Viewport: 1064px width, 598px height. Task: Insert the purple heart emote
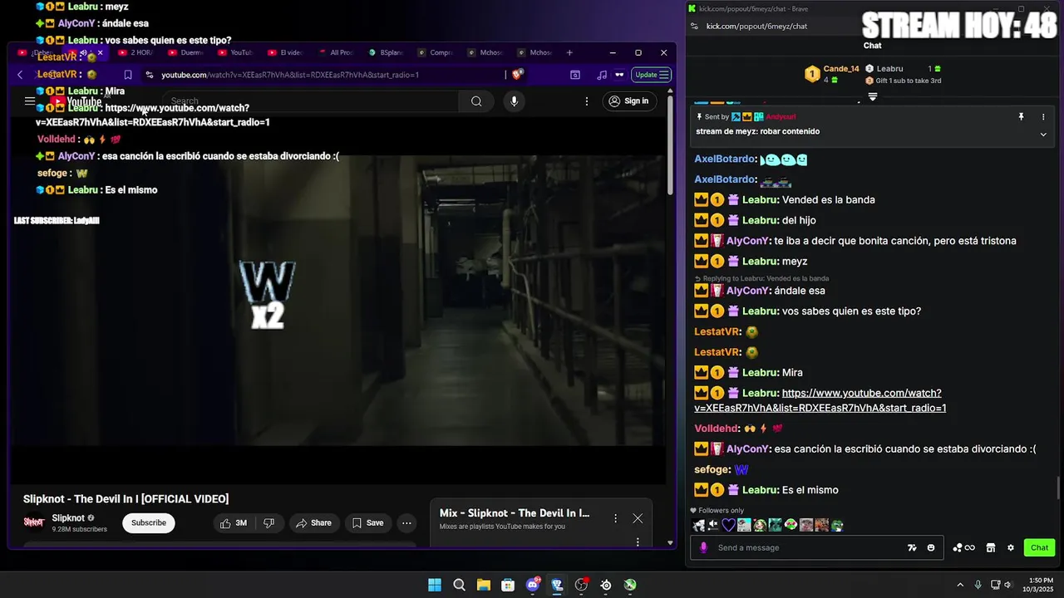[729, 525]
